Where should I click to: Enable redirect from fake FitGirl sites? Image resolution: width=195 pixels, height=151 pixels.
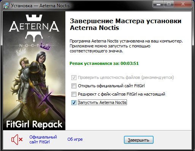point(74,94)
